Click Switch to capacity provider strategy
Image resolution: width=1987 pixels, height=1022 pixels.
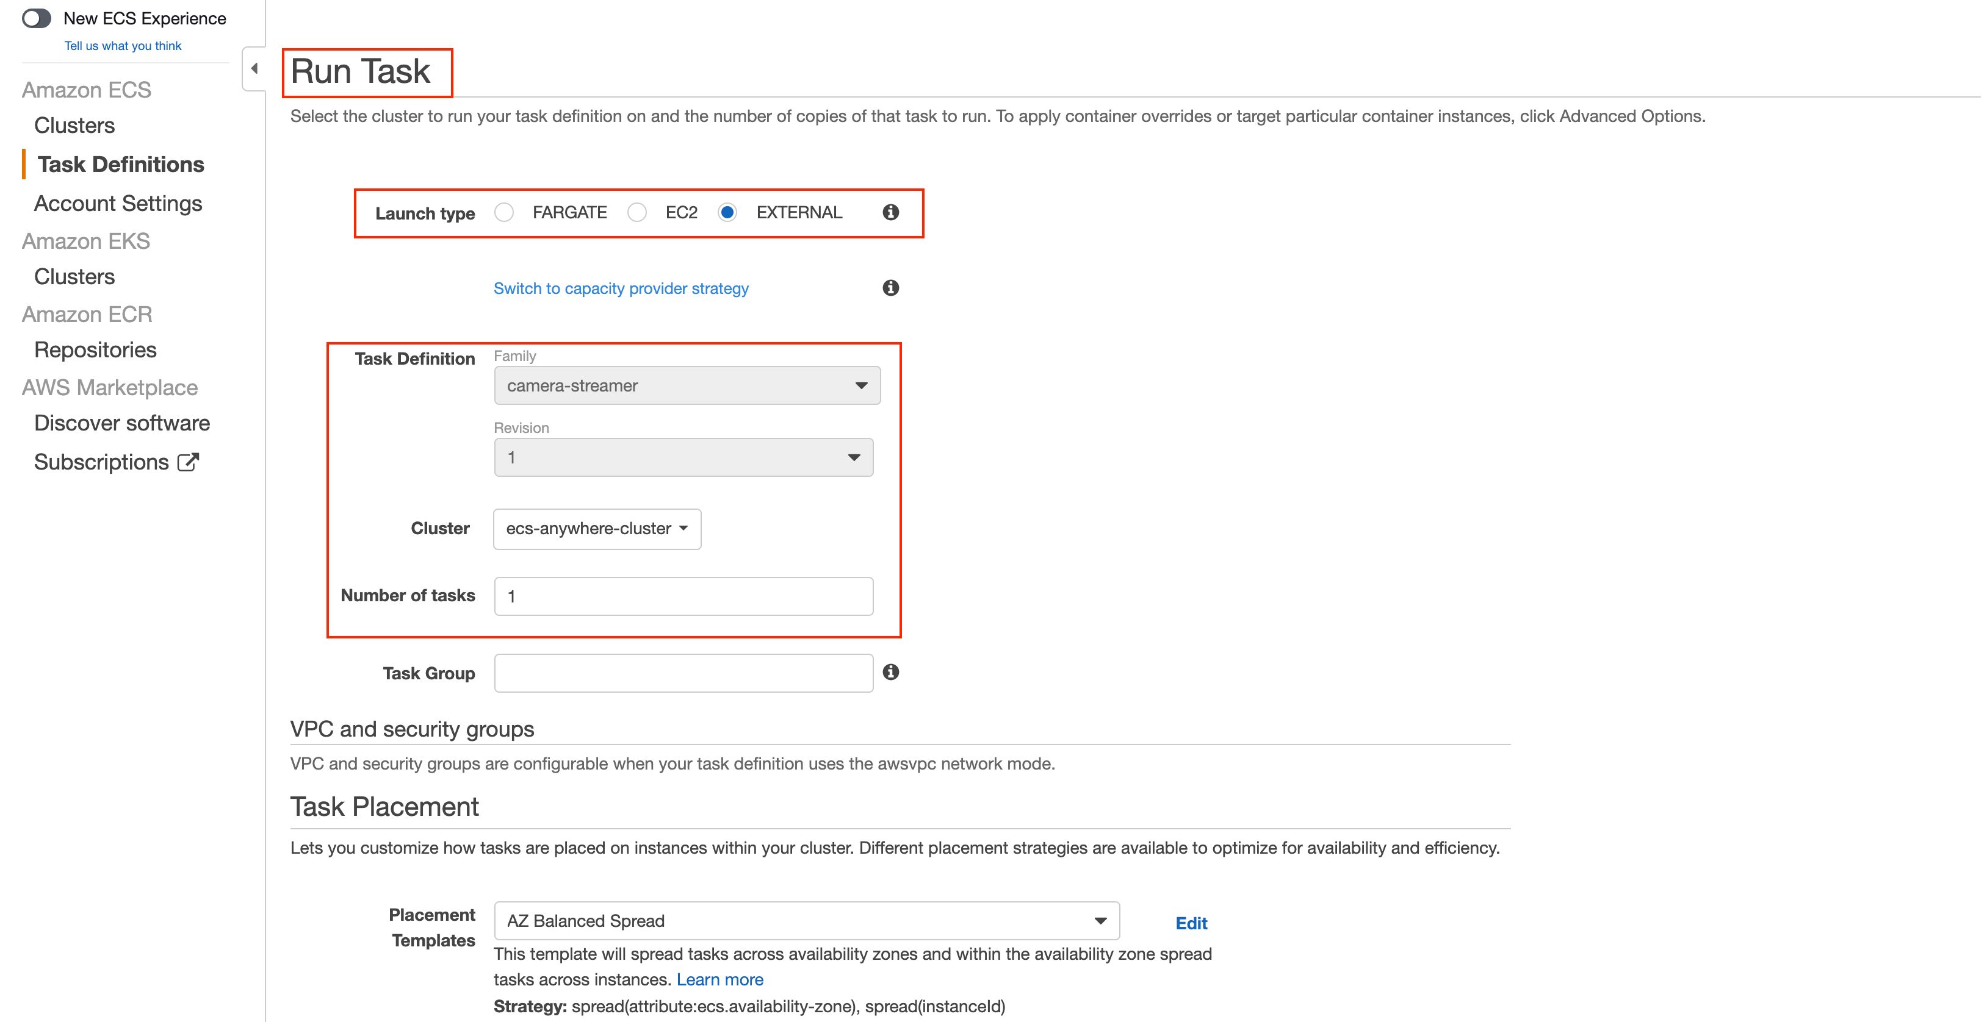[x=621, y=288]
